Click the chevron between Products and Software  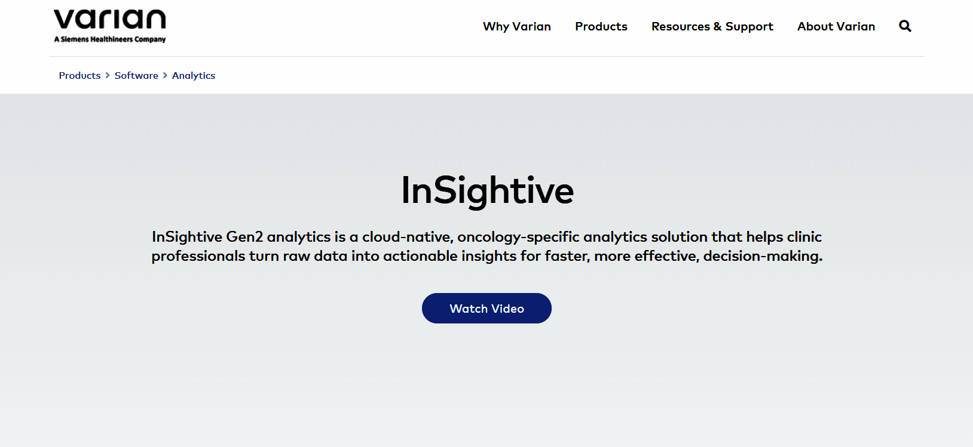(x=107, y=75)
